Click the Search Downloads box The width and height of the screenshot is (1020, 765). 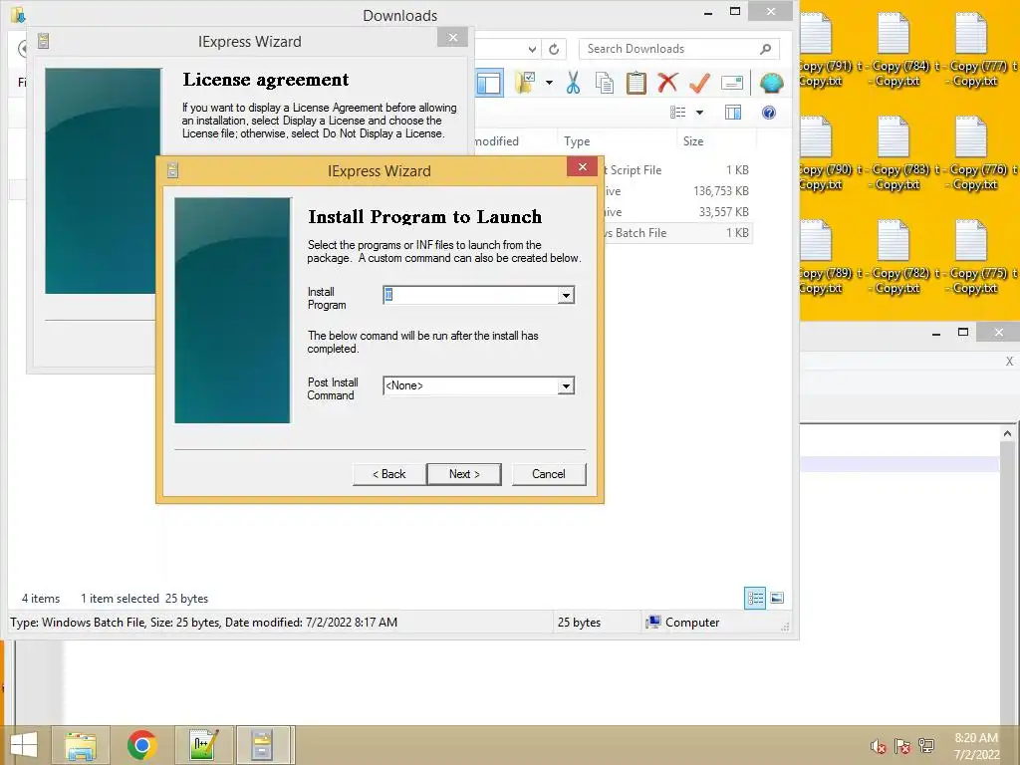coord(670,49)
